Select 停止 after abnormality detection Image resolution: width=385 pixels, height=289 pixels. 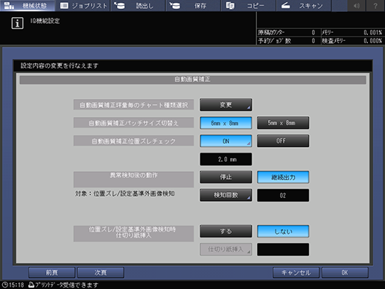226,177
